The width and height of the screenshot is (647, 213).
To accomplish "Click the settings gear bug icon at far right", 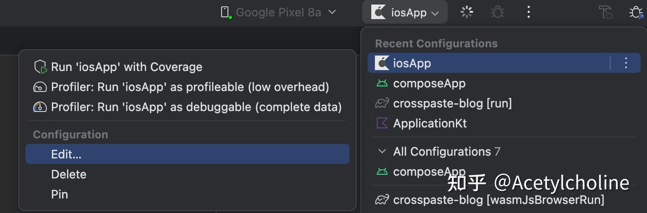I will click(x=636, y=12).
